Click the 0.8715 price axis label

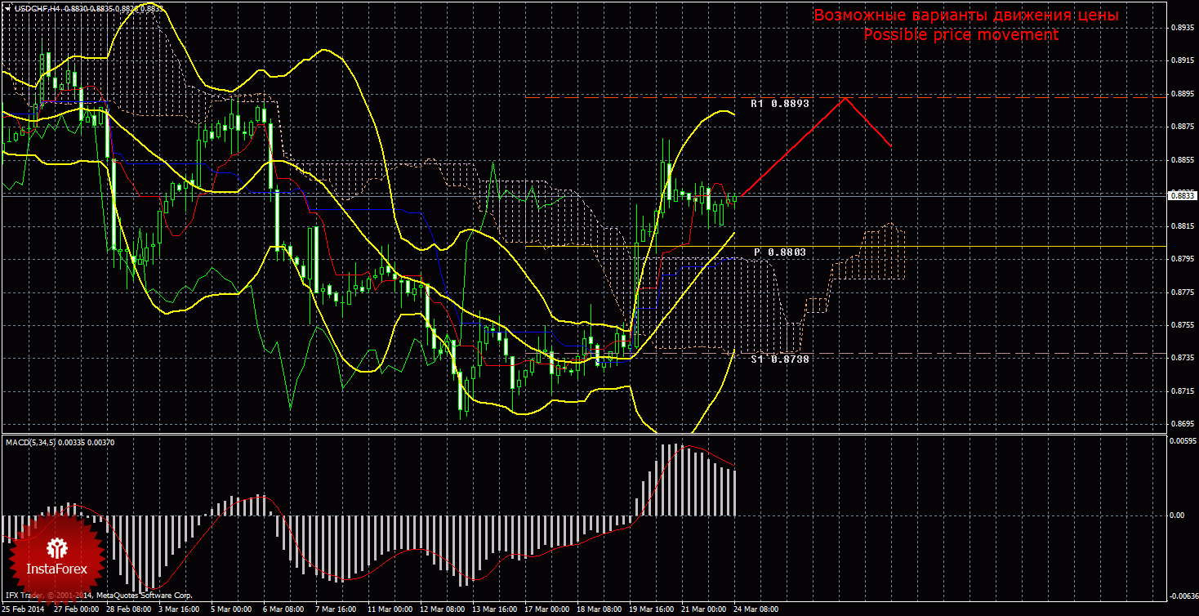click(1182, 391)
